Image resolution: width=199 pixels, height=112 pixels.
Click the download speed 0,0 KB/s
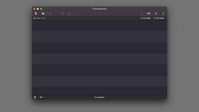146,18
